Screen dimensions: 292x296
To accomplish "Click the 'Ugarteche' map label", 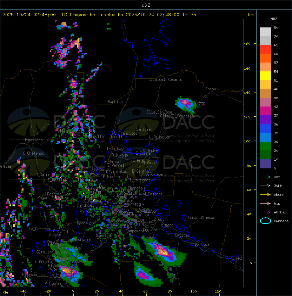I will tap(87, 223).
